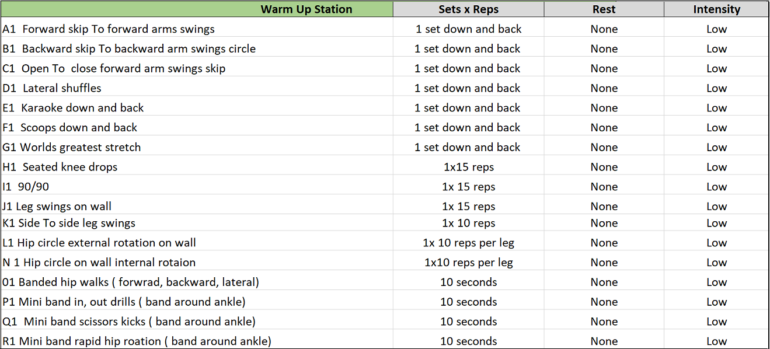Select the Sets x Reps column header
Screen dimensions: 770x349
(x=468, y=9)
